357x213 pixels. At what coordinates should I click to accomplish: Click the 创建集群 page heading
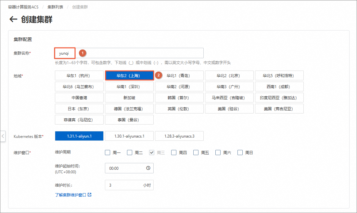[x=37, y=20]
